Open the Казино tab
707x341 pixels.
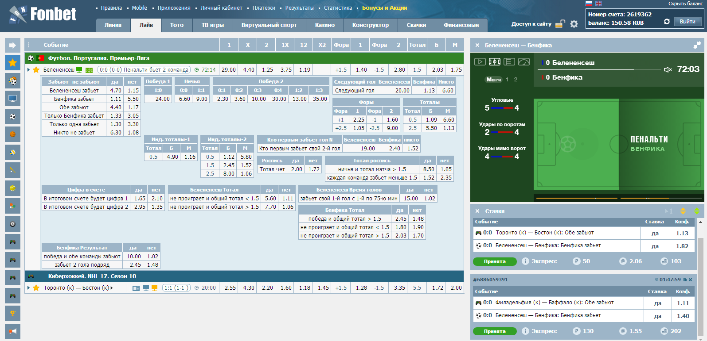[x=325, y=25]
